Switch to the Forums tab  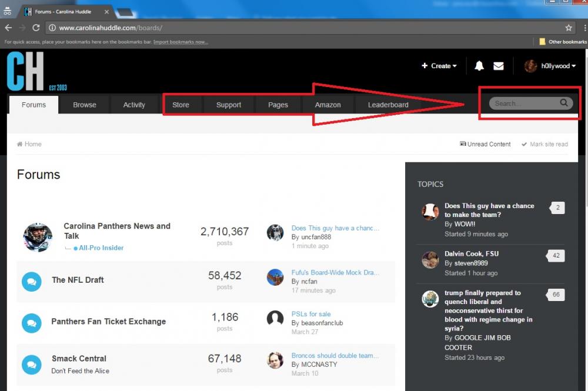pos(34,105)
